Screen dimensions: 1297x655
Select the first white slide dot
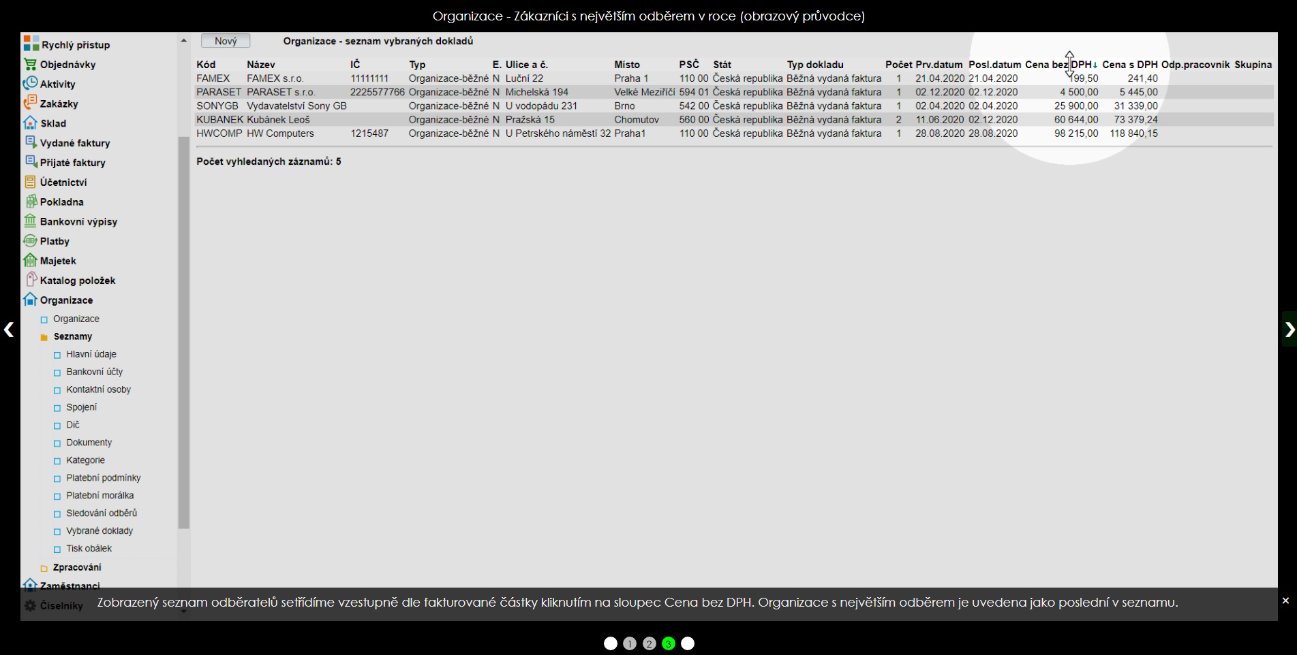pos(610,643)
